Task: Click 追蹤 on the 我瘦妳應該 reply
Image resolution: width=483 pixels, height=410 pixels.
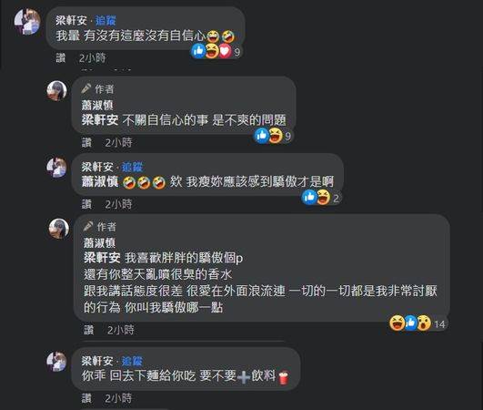Action: tap(133, 168)
